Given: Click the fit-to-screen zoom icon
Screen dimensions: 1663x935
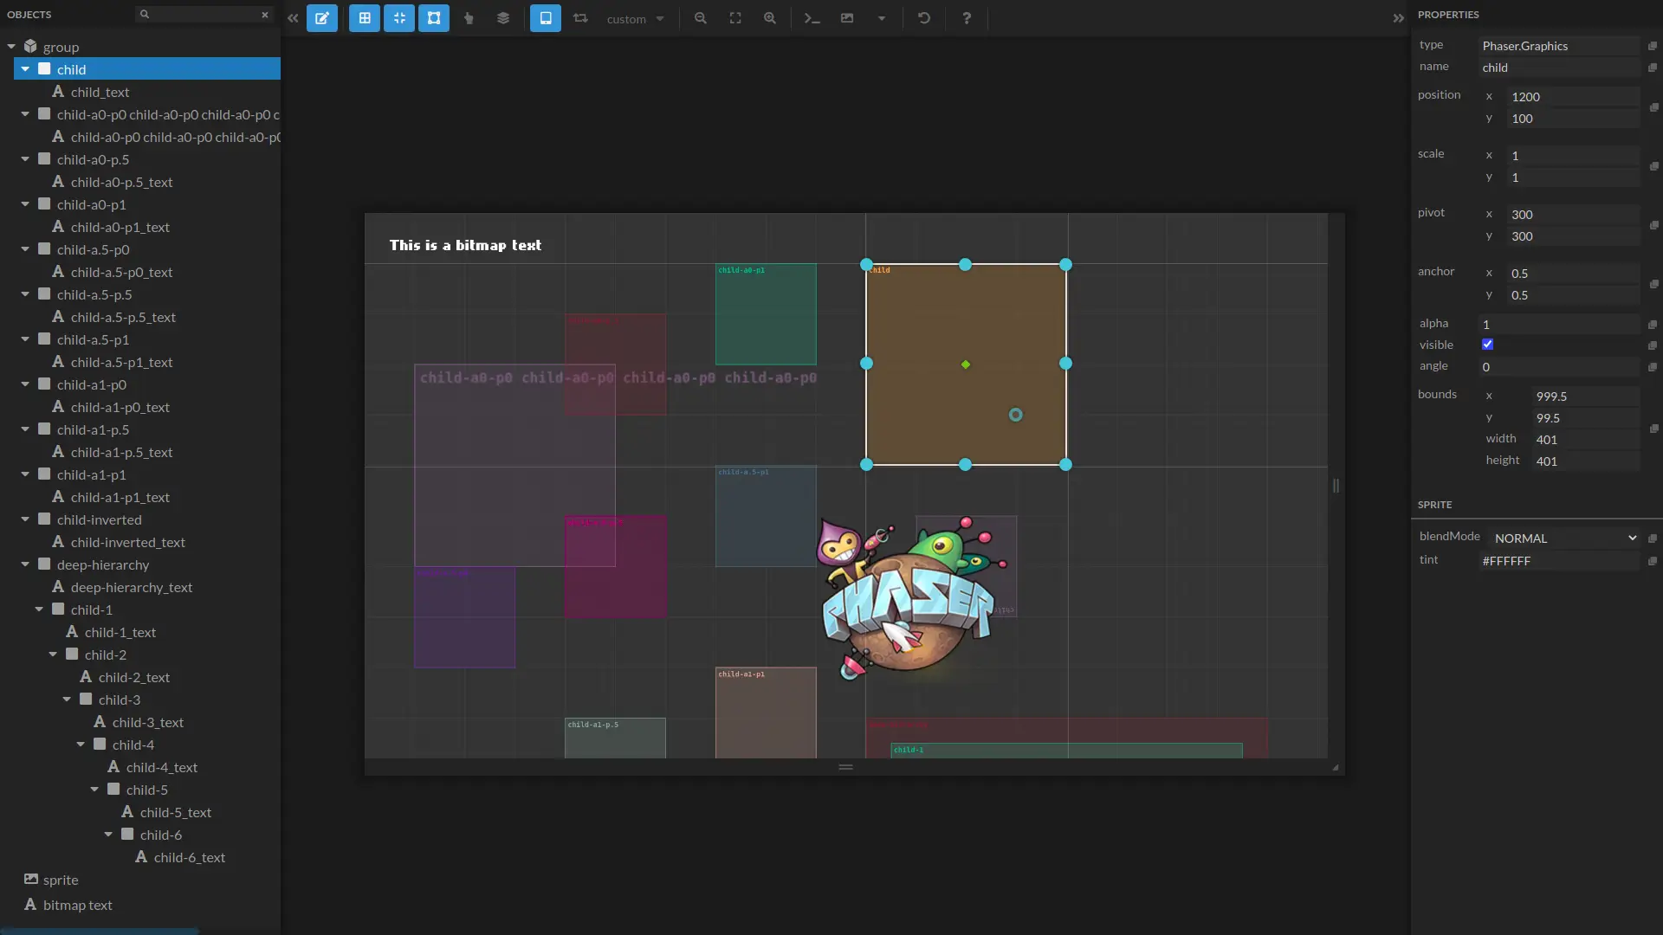Looking at the screenshot, I should (x=735, y=18).
